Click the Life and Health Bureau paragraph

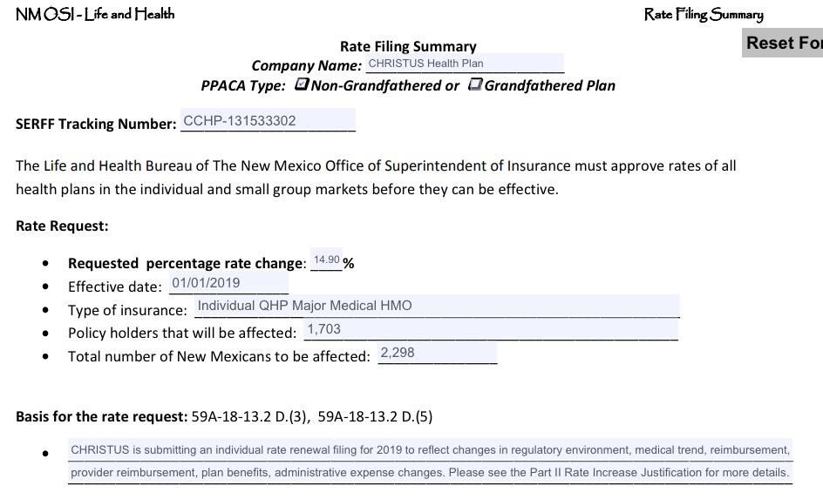376,177
